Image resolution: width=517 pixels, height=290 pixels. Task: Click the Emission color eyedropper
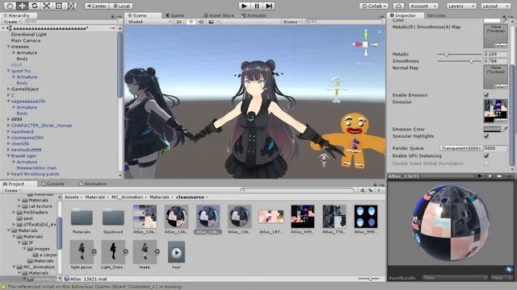coord(505,129)
